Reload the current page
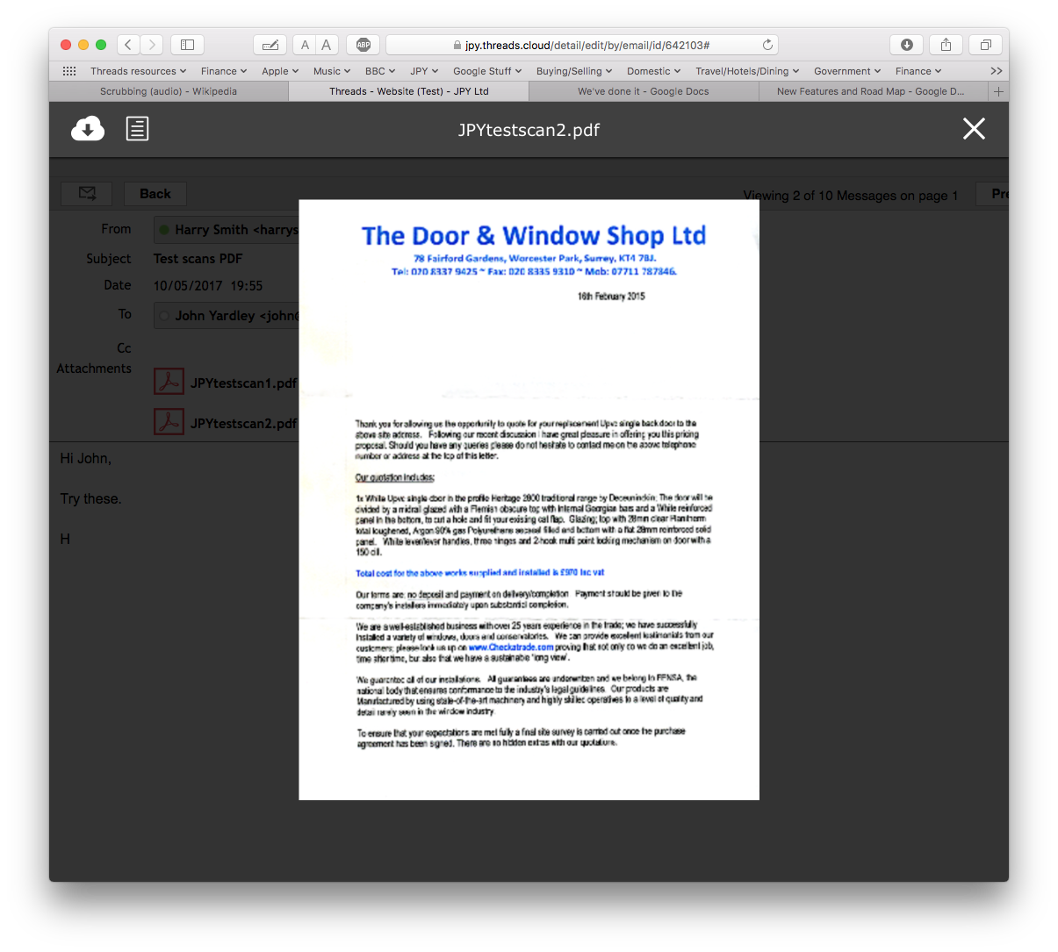The width and height of the screenshot is (1058, 952). point(767,45)
